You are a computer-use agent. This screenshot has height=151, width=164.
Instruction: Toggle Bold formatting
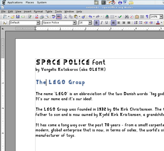point(96,23)
